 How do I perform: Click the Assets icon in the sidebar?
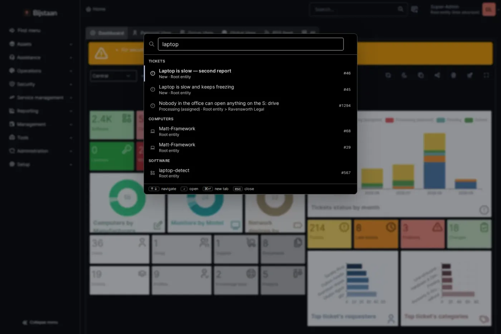point(12,44)
